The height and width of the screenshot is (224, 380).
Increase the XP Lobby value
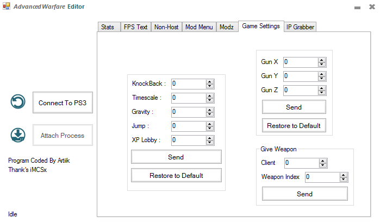pyautogui.click(x=210, y=138)
